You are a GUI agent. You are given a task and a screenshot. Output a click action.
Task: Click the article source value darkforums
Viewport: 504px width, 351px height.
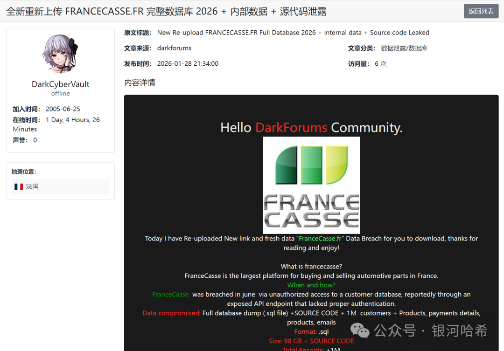coord(174,48)
